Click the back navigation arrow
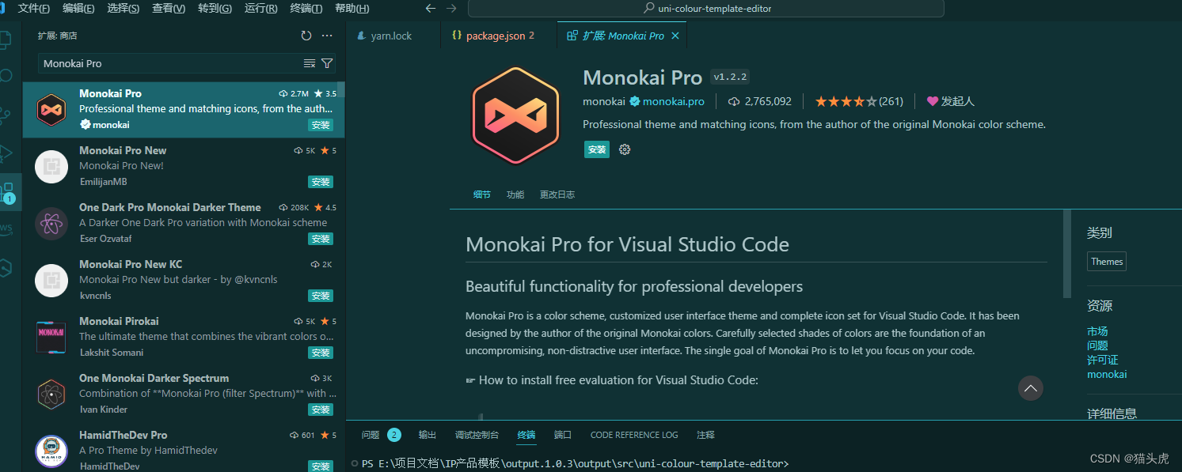1182x472 pixels. point(430,8)
